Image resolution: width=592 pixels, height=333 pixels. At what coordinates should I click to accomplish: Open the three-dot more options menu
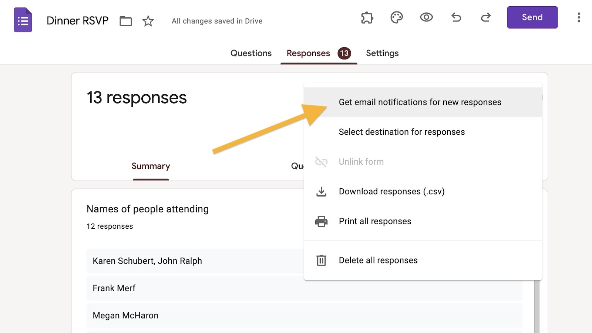579,17
